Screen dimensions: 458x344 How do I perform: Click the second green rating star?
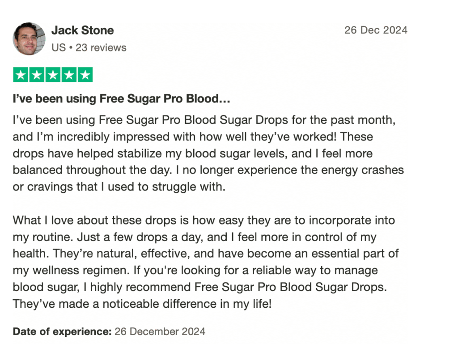click(x=37, y=75)
